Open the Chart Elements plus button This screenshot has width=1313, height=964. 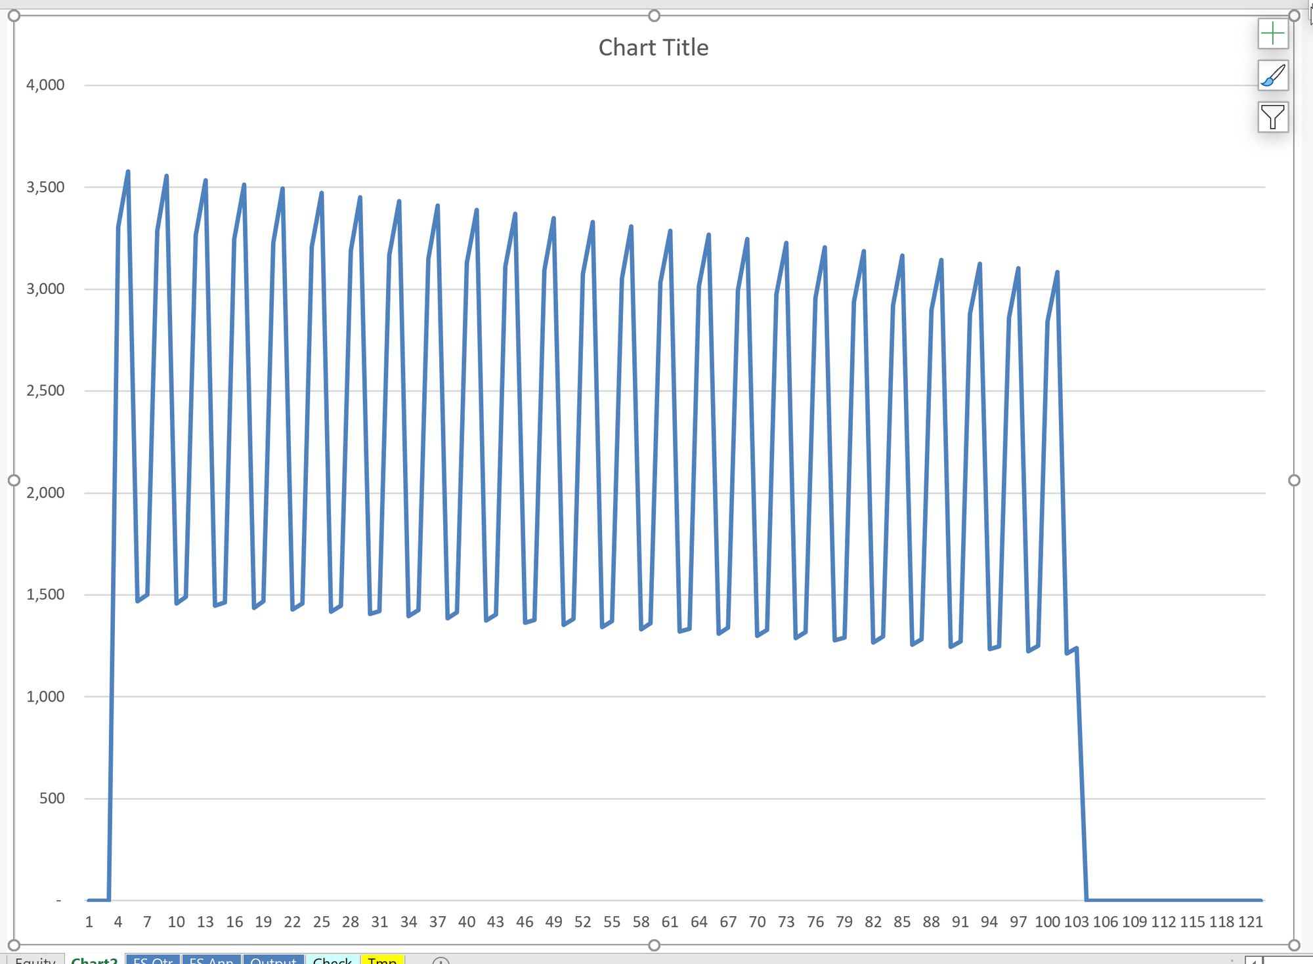click(x=1272, y=33)
